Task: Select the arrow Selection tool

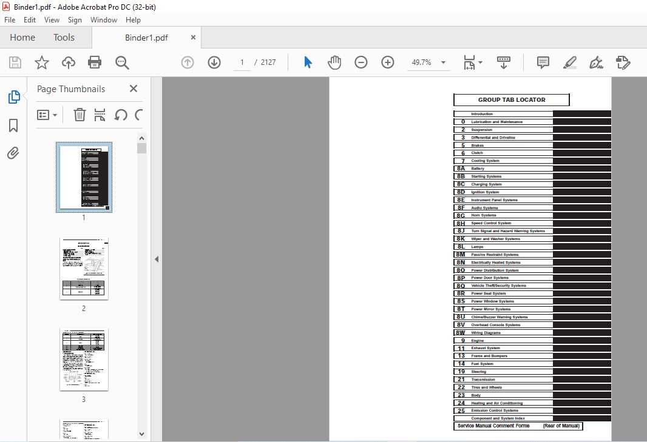Action: click(308, 62)
